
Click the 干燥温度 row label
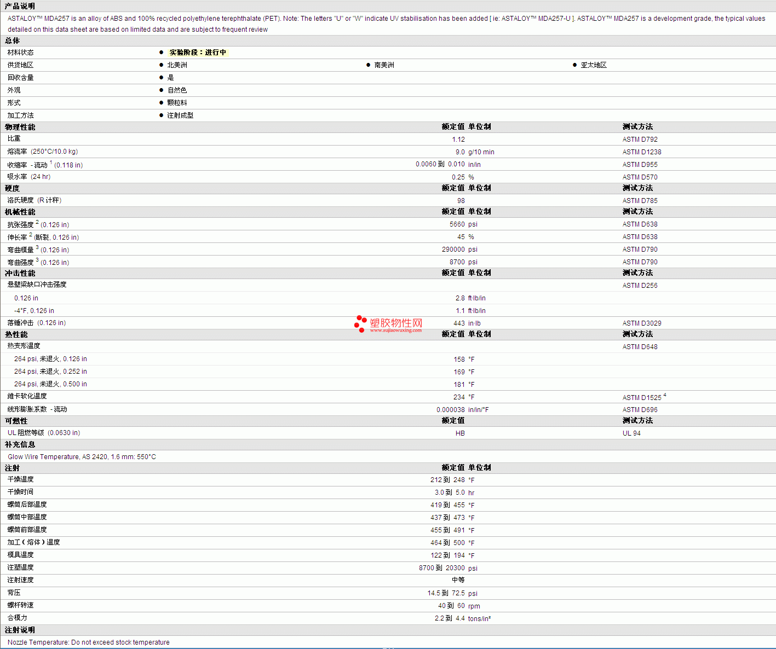coord(20,479)
